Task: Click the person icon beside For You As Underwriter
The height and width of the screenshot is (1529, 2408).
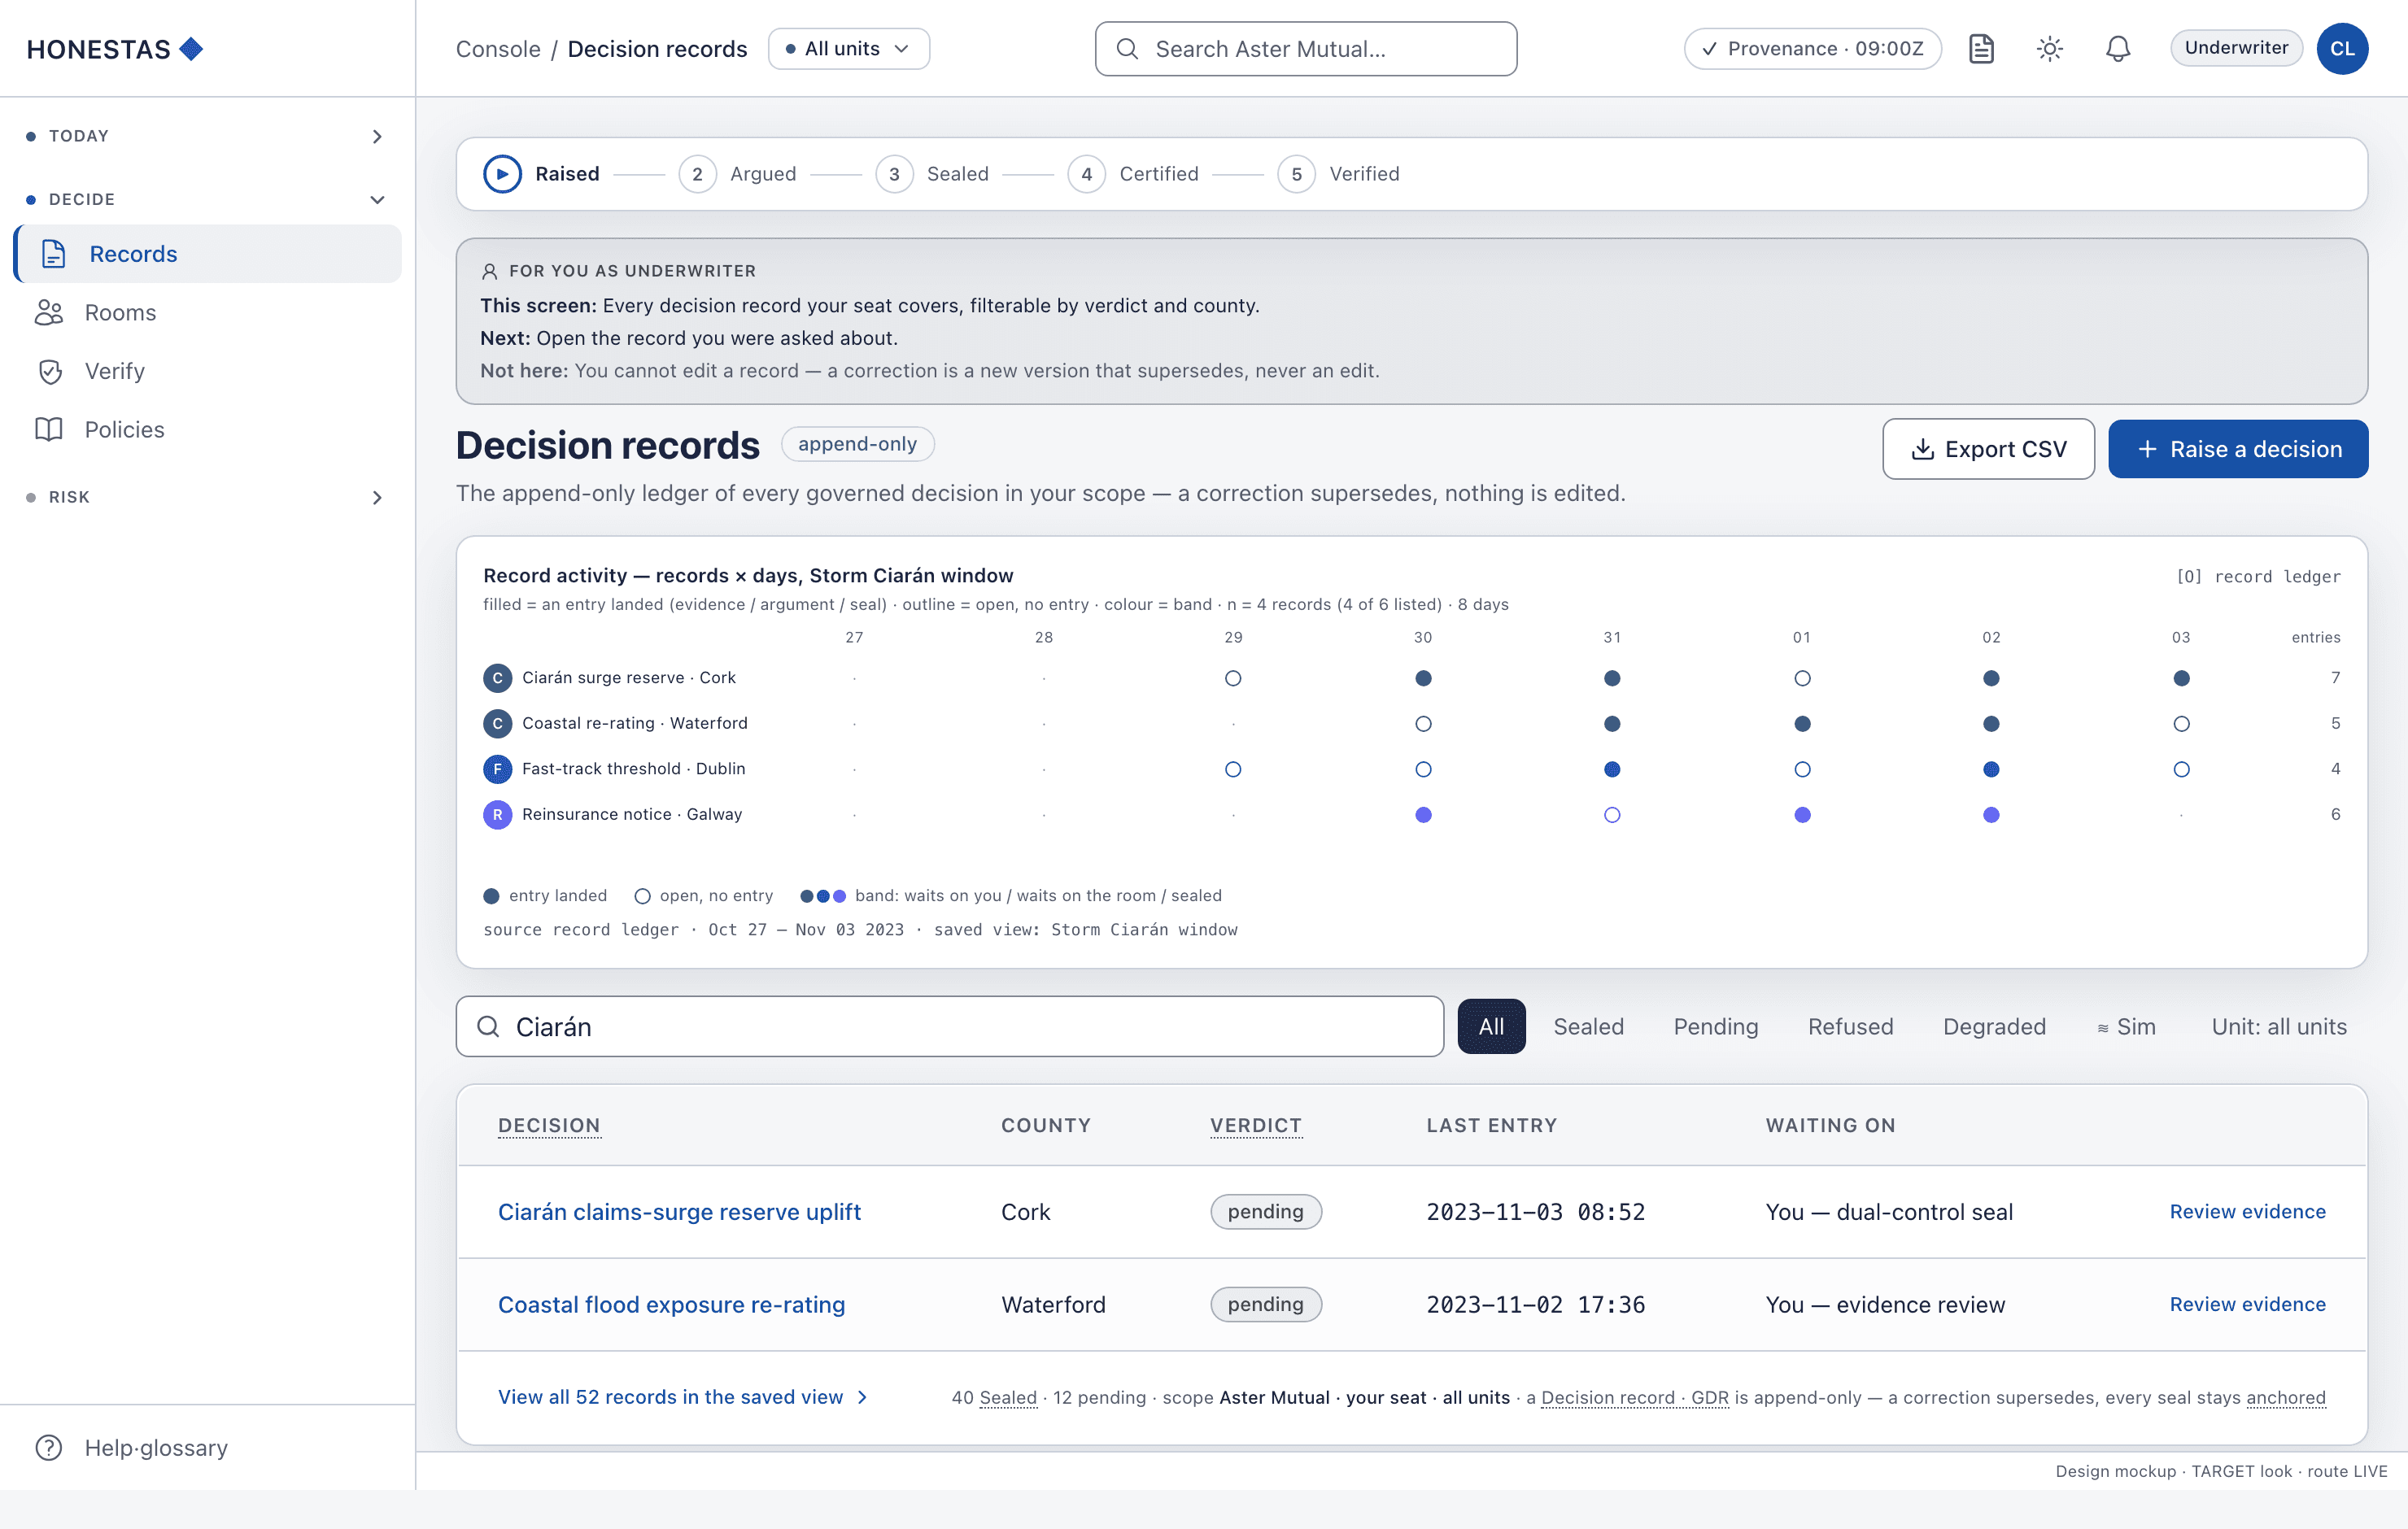Action: click(489, 271)
